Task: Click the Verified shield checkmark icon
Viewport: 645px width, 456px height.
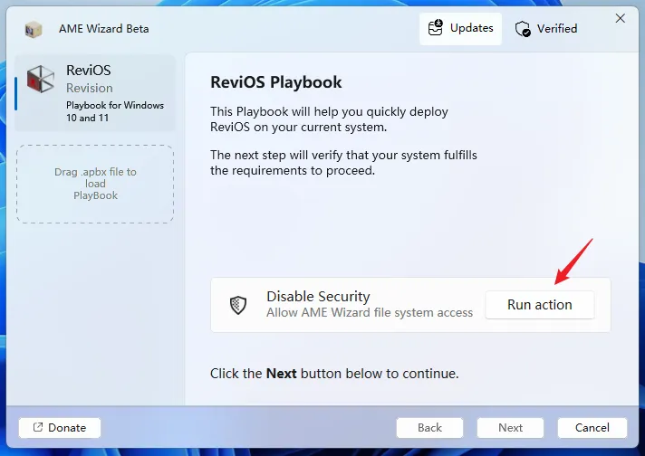Action: 523,29
